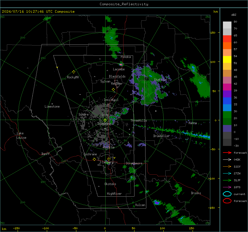This screenshot has width=248, height=232.
Task: Click the Vulcan town label
Action: click(x=140, y=205)
